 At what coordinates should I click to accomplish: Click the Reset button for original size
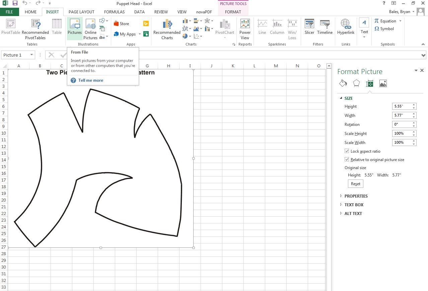(355, 184)
